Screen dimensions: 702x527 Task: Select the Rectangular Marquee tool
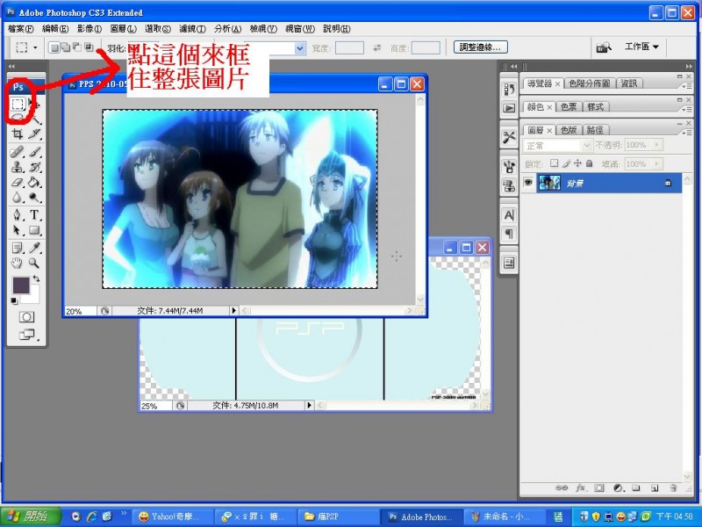[x=18, y=104]
